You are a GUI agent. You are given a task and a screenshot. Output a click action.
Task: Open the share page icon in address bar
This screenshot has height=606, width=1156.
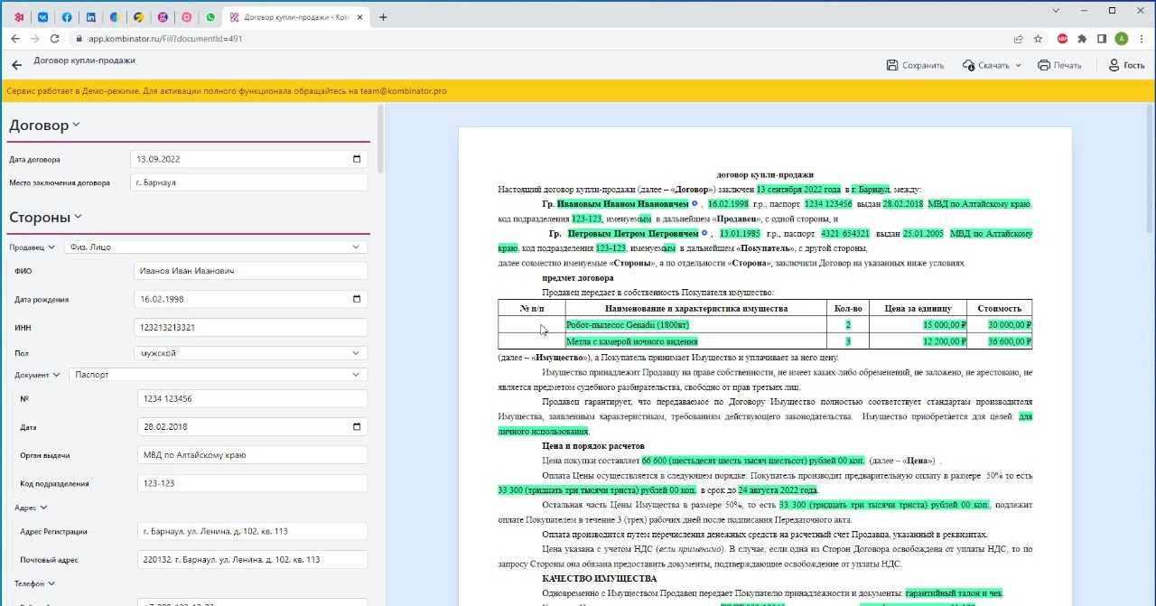[1019, 39]
